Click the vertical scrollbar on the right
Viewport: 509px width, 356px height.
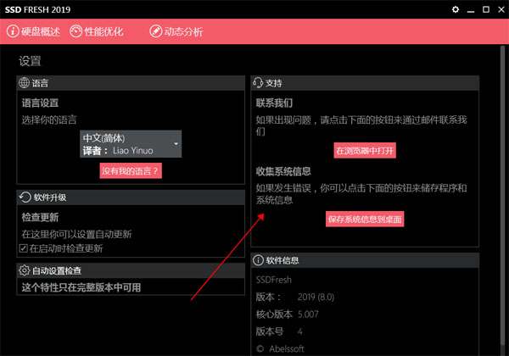point(502,195)
